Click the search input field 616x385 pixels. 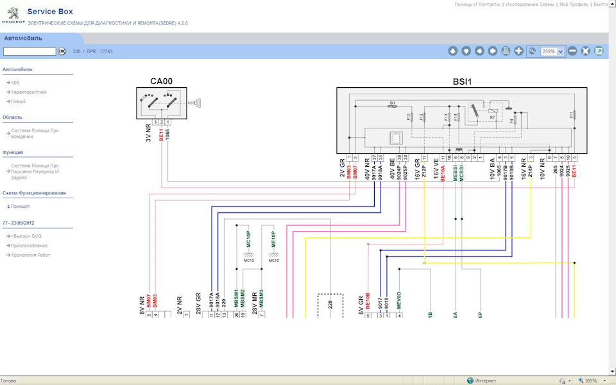[x=30, y=51]
